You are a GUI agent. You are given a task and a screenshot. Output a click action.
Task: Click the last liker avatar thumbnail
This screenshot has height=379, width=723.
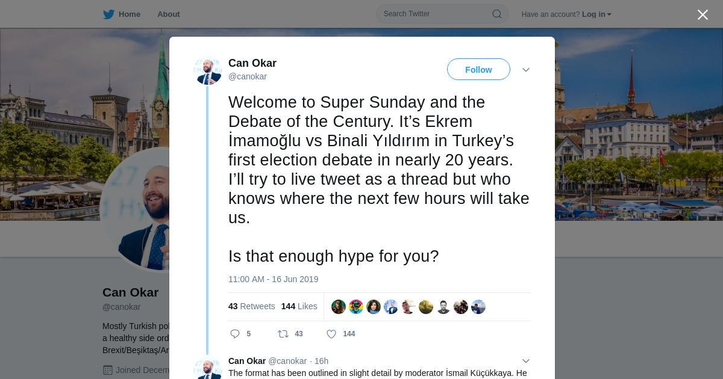(478, 307)
